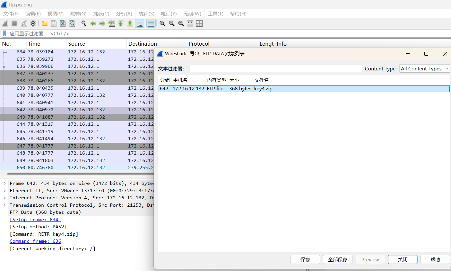The image size is (451, 271).
Task: Click the stop capture square icon
Action: [14, 23]
